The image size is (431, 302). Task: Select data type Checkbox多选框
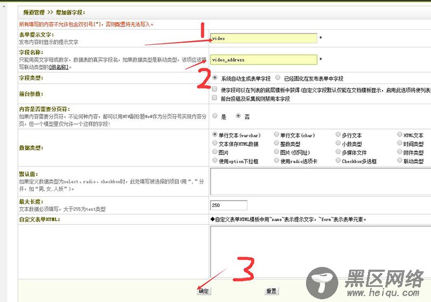point(338,160)
